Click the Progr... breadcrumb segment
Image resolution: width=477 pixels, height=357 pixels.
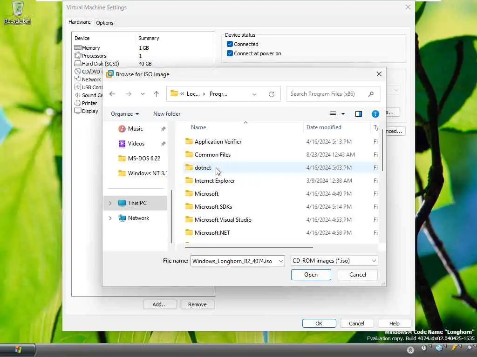pos(218,94)
